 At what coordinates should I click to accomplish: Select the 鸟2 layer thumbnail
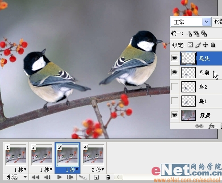coord(189,87)
